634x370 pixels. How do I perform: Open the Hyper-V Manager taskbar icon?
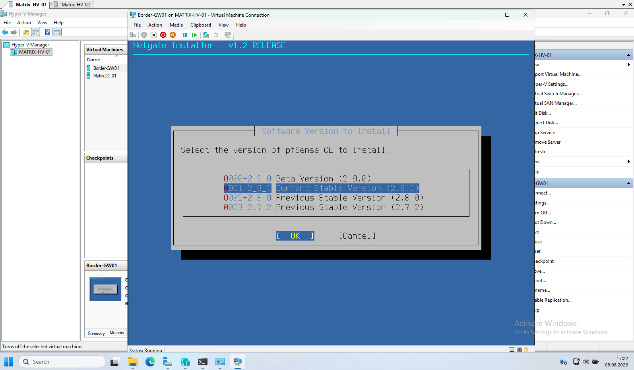pos(185,362)
